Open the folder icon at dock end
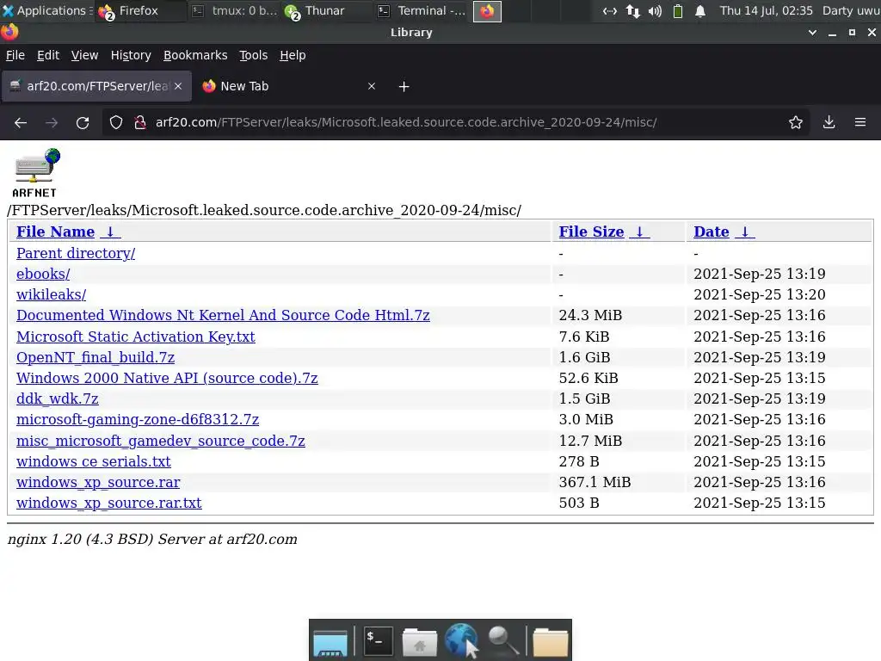The image size is (881, 661). point(550,641)
